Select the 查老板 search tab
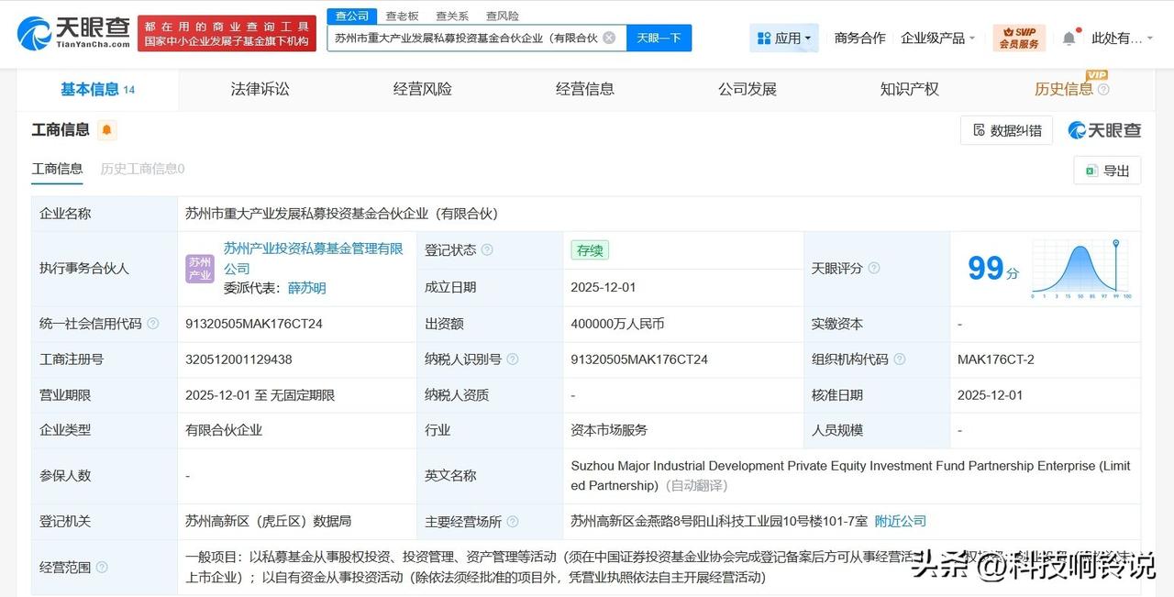This screenshot has width=1174, height=597. coord(403,16)
